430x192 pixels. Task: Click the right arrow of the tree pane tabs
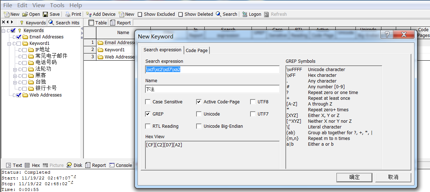pyautogui.click(x=12, y=22)
